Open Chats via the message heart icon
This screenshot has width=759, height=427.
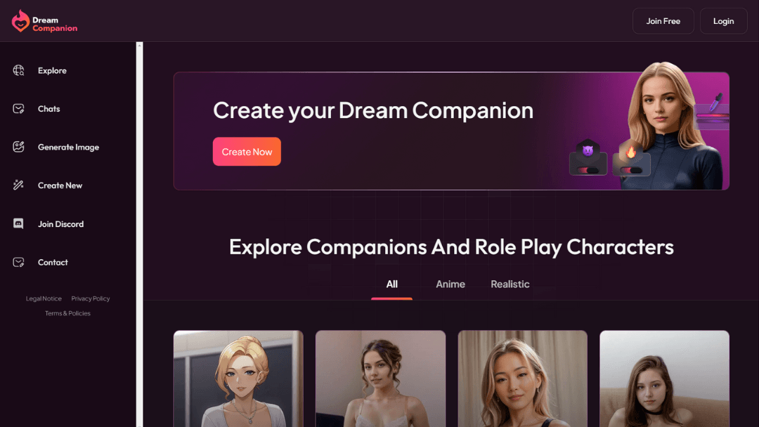point(18,109)
